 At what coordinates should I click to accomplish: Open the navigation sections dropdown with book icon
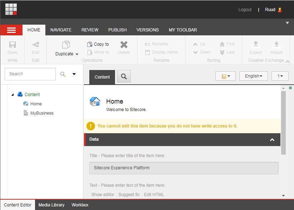(x=225, y=76)
